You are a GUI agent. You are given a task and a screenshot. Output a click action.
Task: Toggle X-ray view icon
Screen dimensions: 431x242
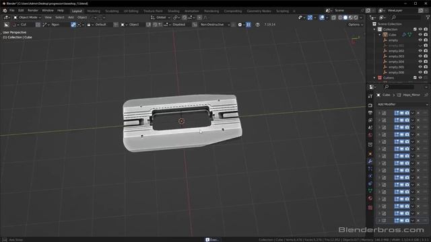[x=333, y=17]
